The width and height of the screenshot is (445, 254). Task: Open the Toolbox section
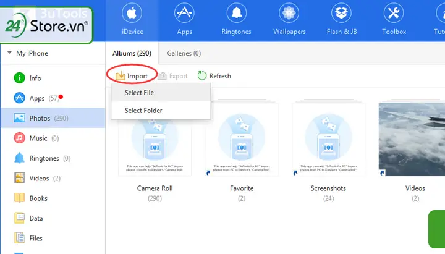[x=394, y=20]
